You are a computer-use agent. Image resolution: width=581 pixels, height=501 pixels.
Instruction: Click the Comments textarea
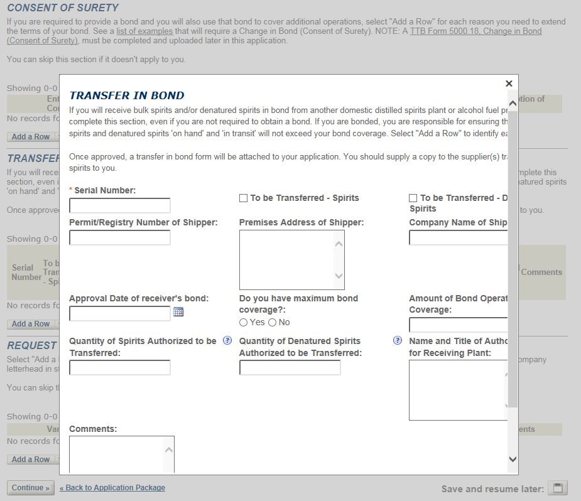[x=121, y=455]
